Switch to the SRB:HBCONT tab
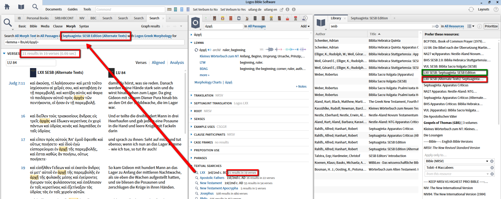Image resolution: width=501 pixels, height=199 pixels. coord(64,18)
